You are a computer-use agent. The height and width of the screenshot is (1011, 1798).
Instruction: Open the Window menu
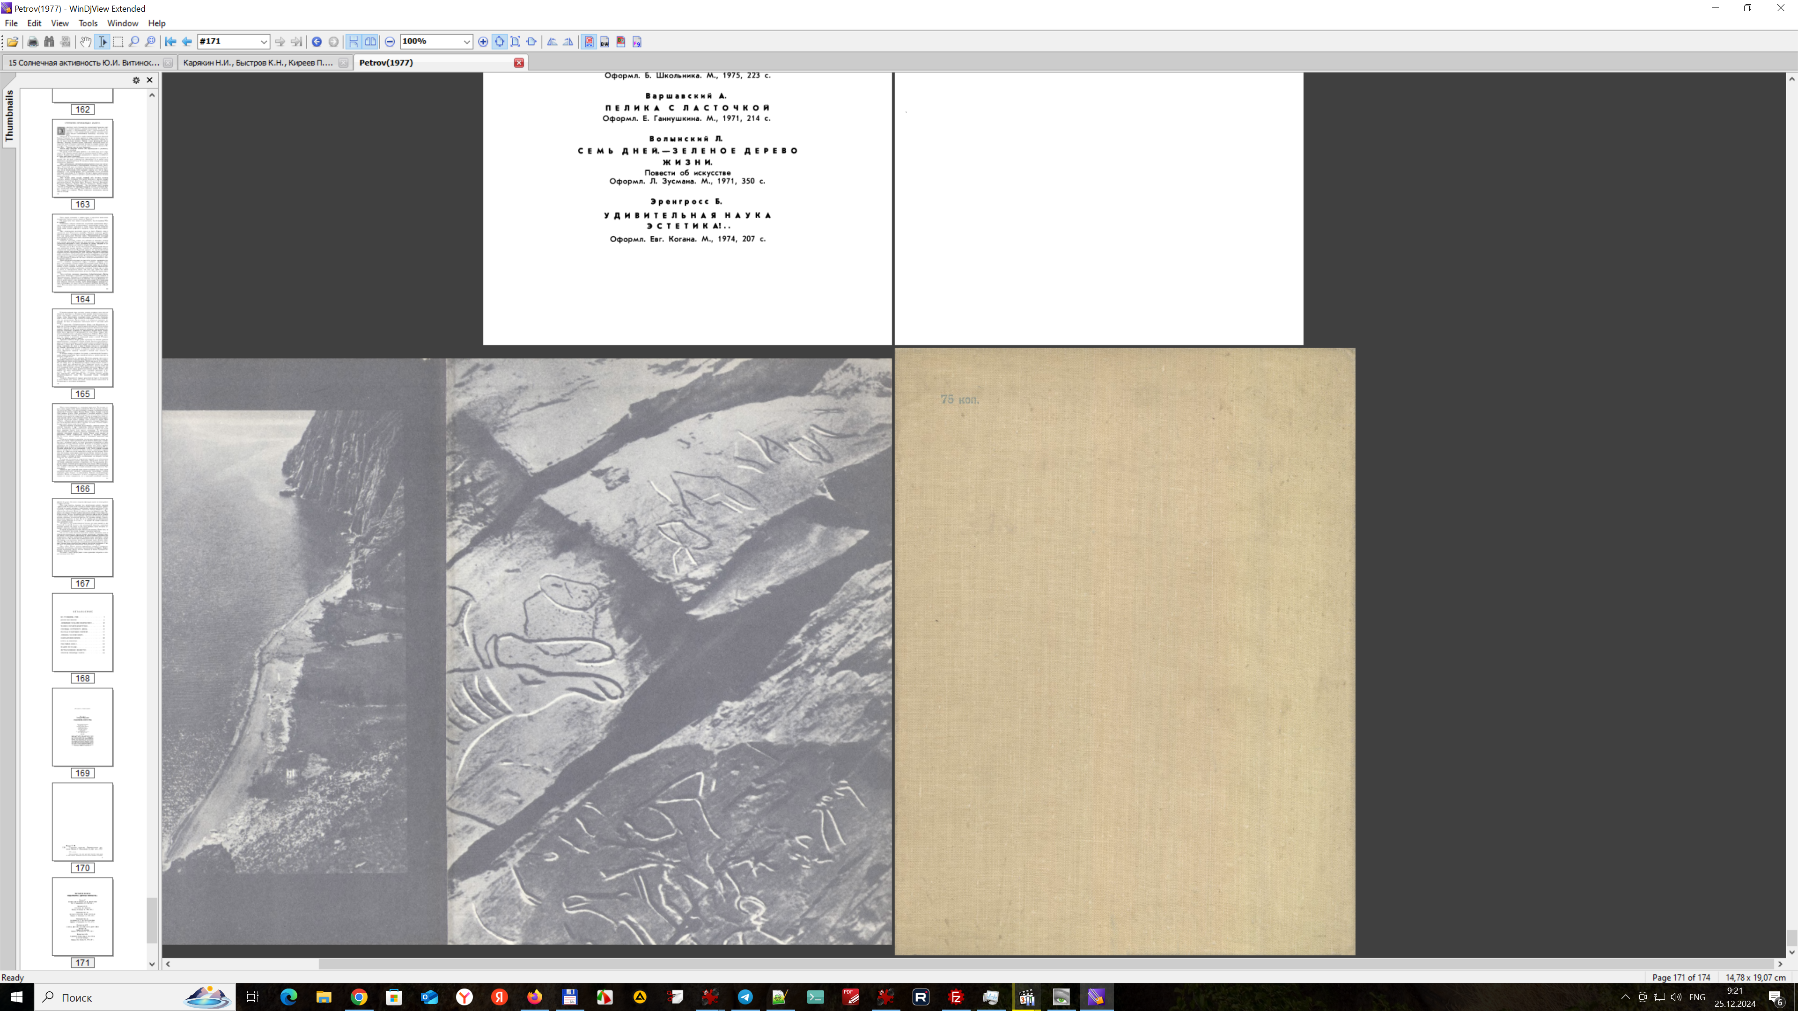coord(122,23)
